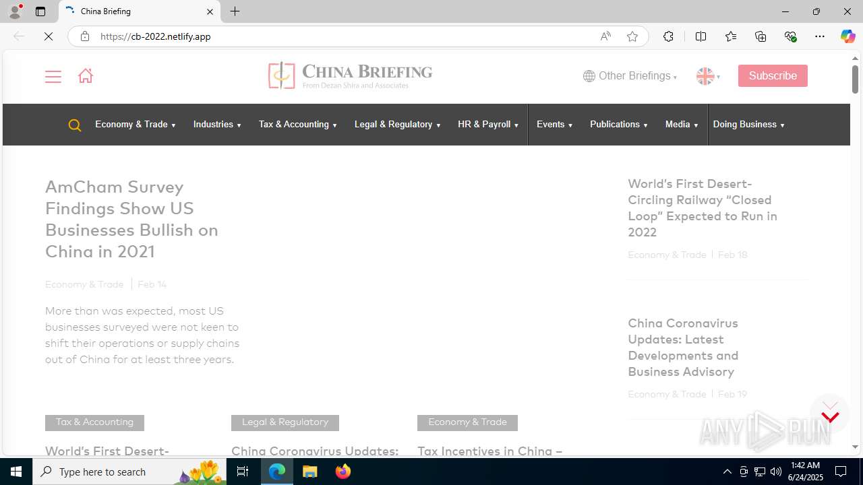This screenshot has width=863, height=485.
Task: Open Tax Incentives in China article
Action: point(489,451)
